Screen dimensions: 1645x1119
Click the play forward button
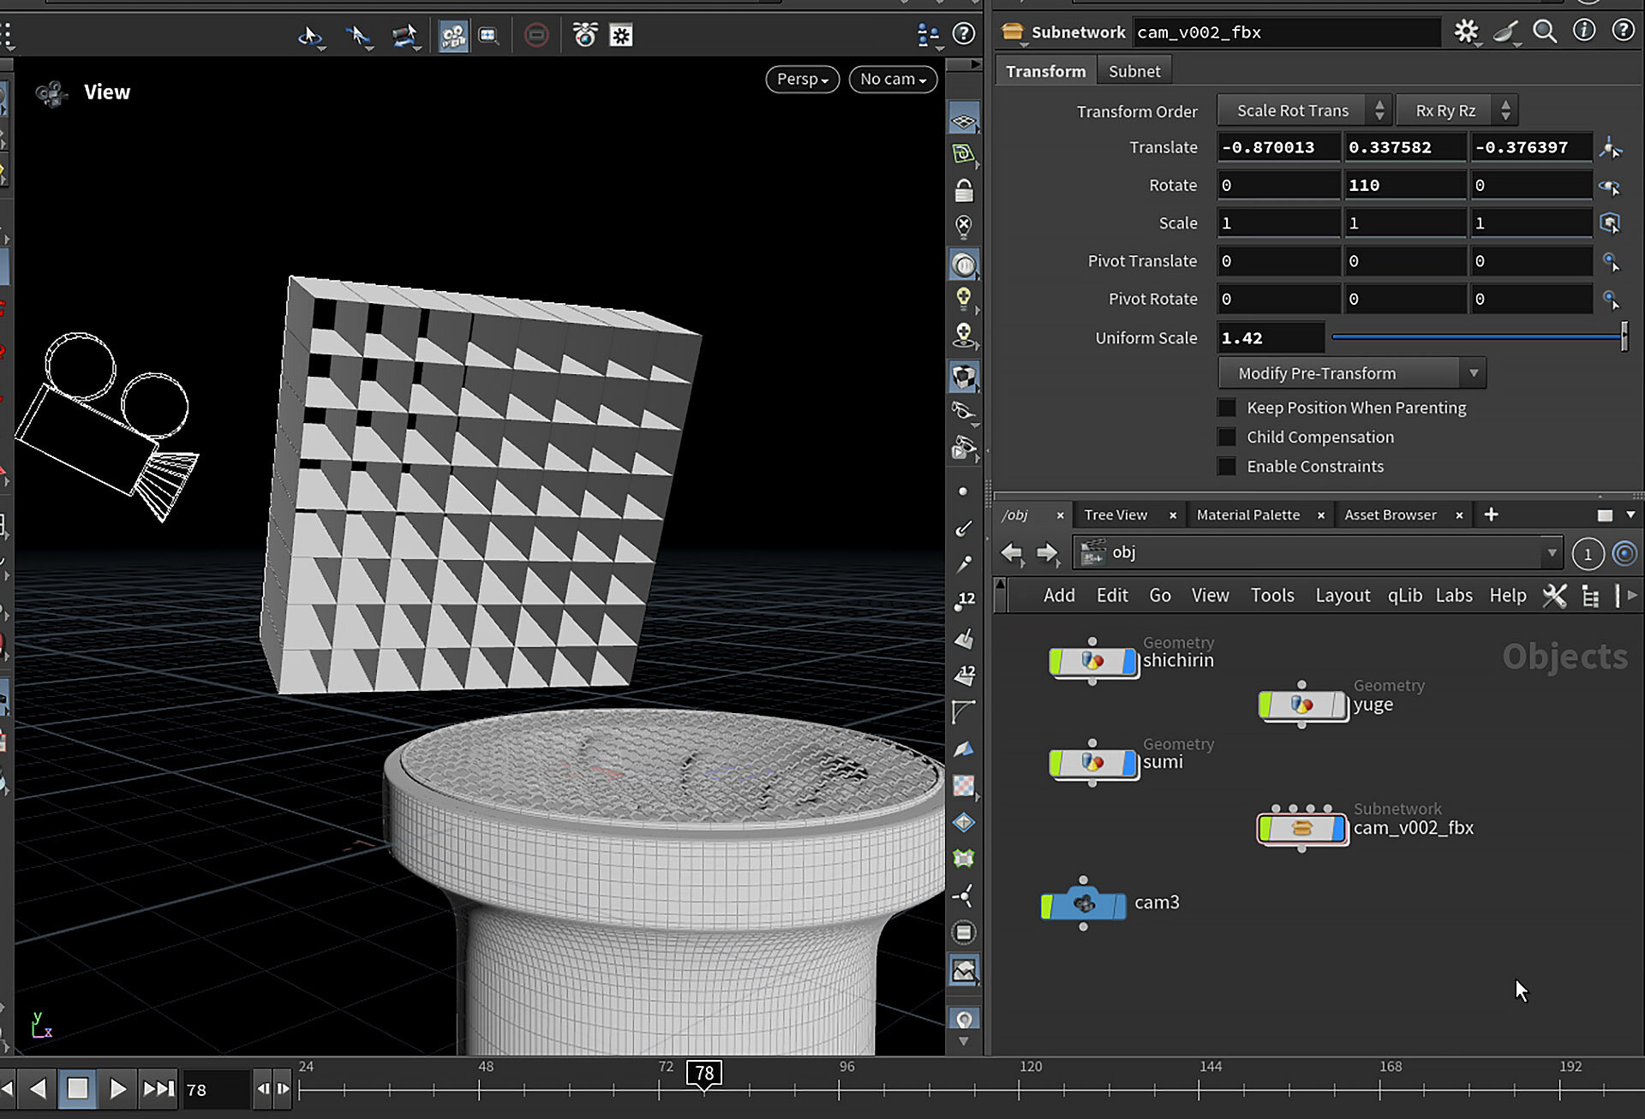click(117, 1088)
